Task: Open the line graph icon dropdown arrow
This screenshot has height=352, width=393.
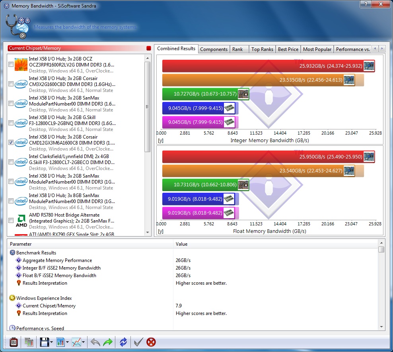Action: (x=83, y=342)
